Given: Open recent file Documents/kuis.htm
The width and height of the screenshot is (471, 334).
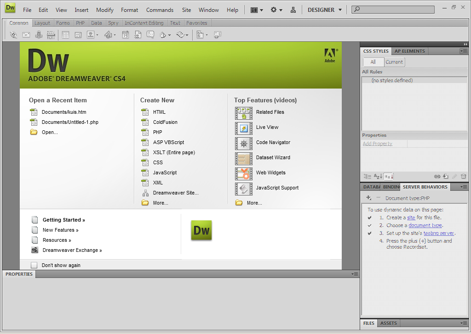Looking at the screenshot, I should tap(63, 112).
